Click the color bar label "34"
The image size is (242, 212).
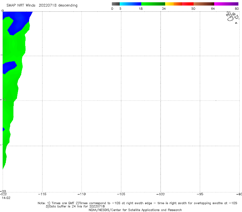164,9
